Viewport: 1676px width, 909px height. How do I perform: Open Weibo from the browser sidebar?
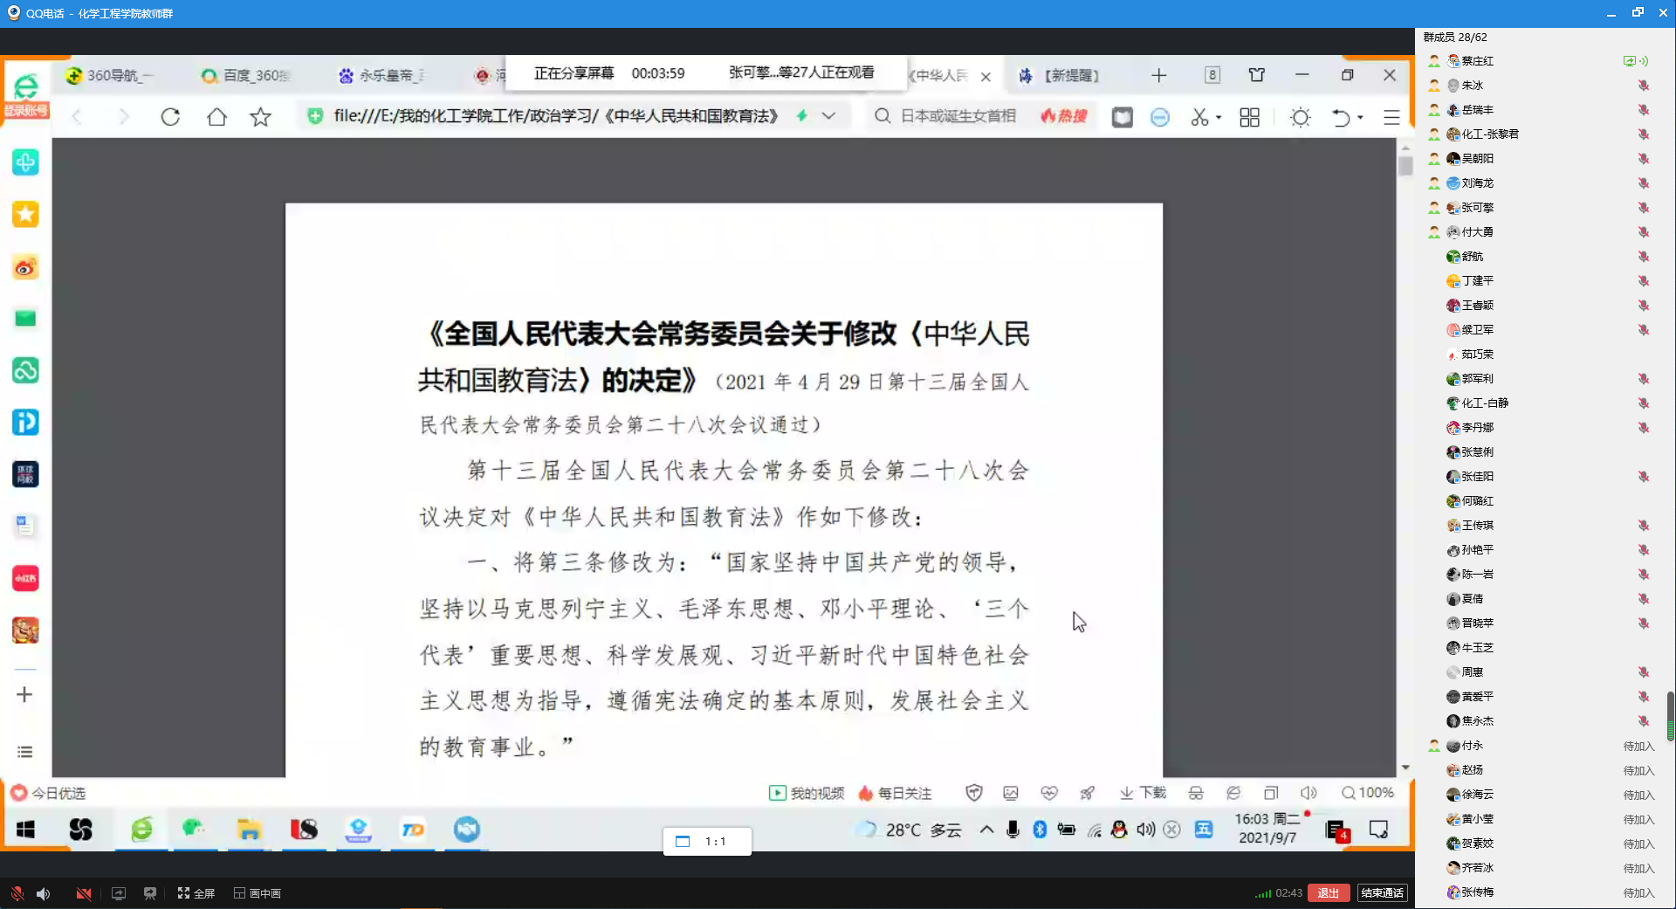point(25,267)
